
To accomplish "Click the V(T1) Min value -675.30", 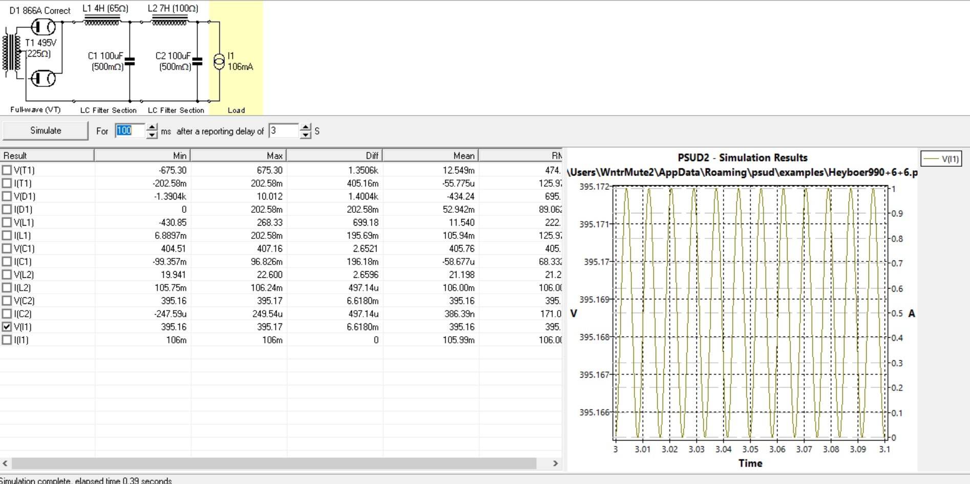I will [x=173, y=170].
